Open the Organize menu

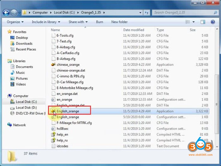[x=15, y=22]
